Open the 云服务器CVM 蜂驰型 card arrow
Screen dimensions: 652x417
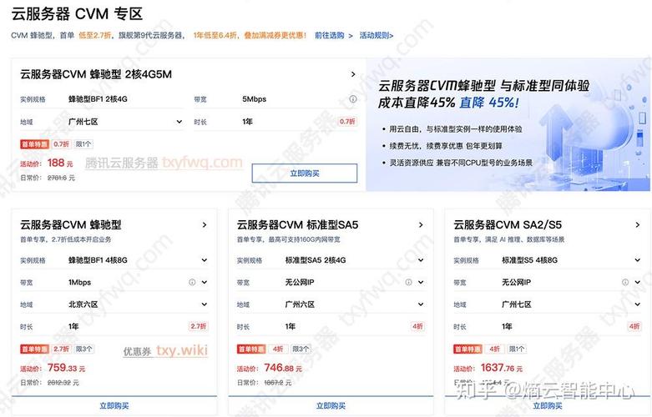(205, 224)
